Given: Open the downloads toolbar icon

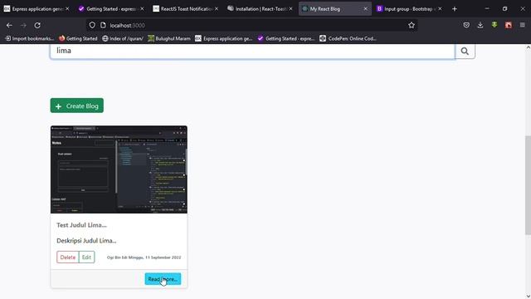Looking at the screenshot, I should (x=480, y=25).
